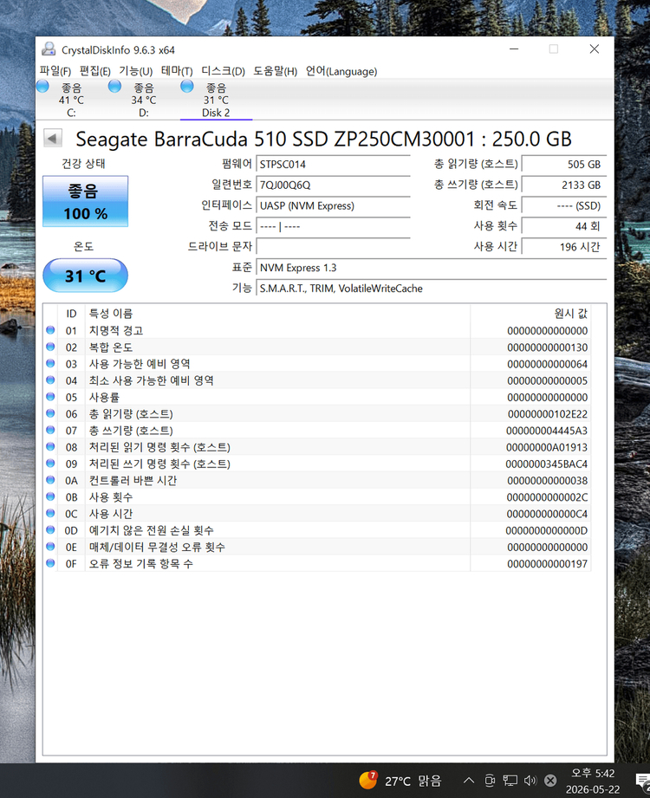This screenshot has height=798, width=650.
Task: Select the row 06 총 읽기량 (호스트)
Action: coord(317,414)
